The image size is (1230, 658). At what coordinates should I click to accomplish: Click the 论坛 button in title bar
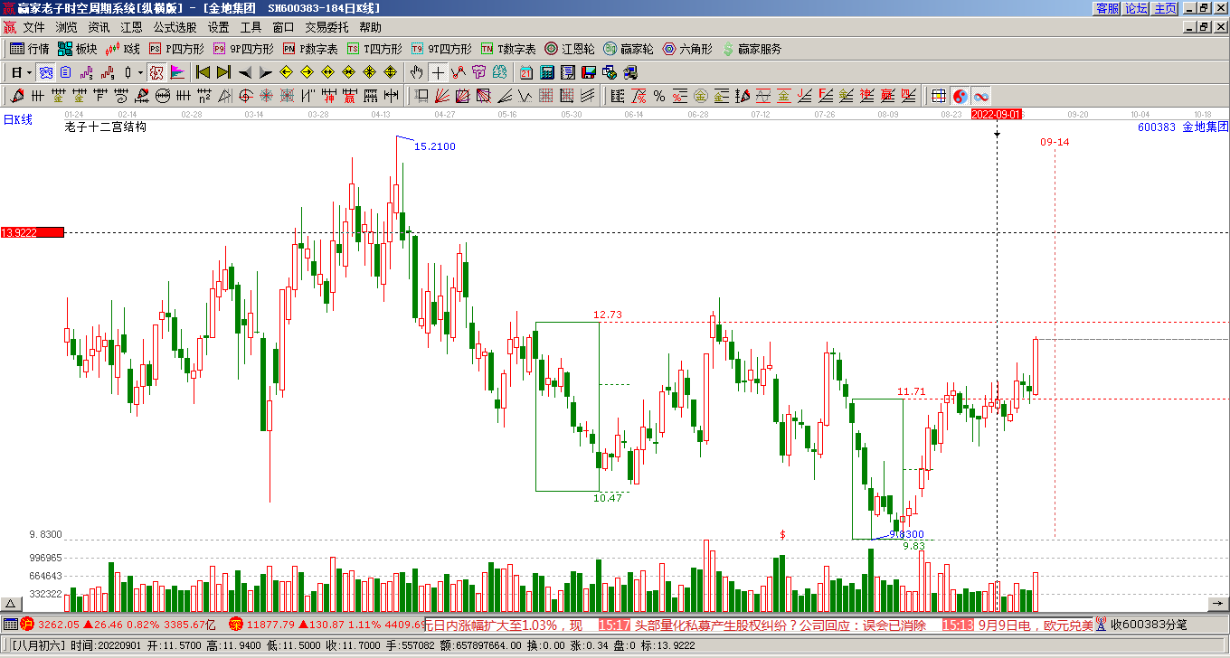[1136, 8]
